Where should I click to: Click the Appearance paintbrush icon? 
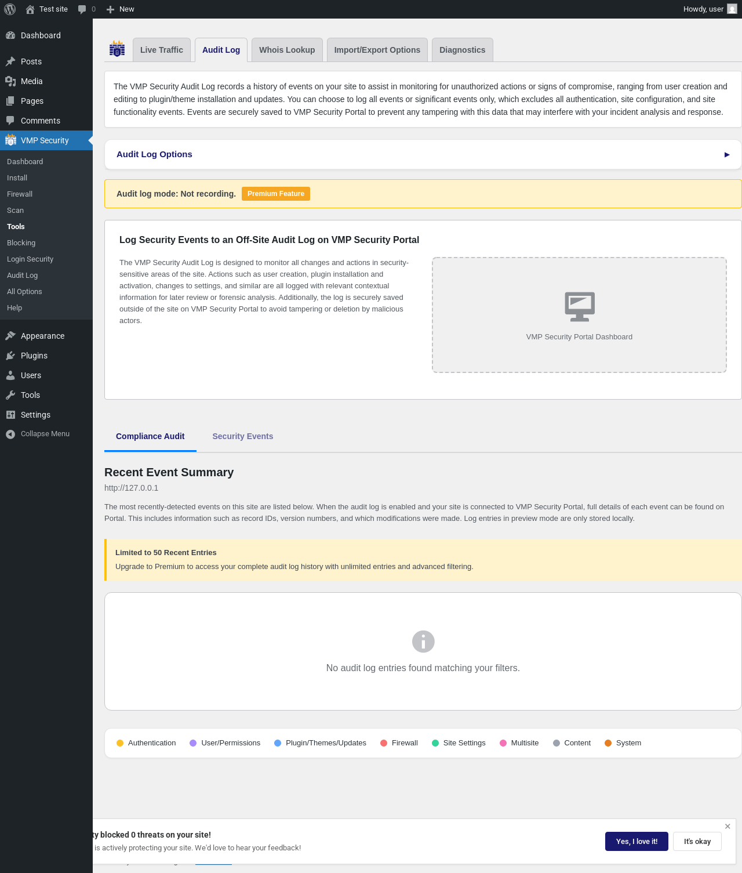coord(10,336)
